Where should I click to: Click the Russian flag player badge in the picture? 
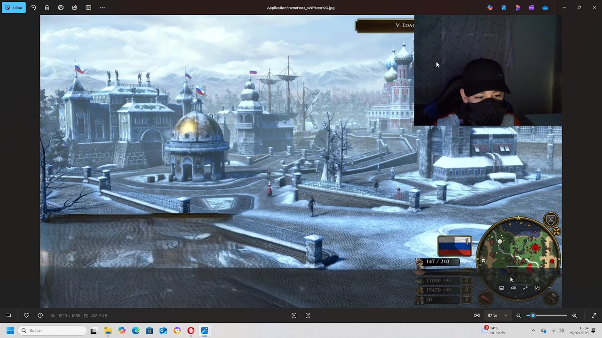454,246
